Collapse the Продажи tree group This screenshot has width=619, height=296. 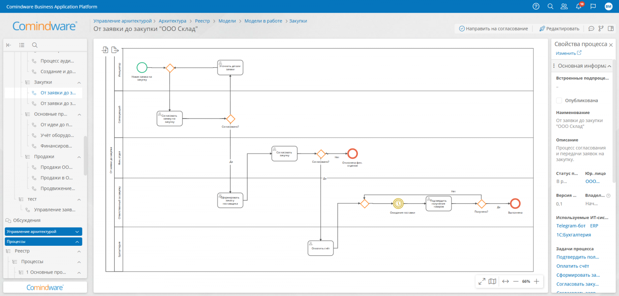pyautogui.click(x=79, y=157)
